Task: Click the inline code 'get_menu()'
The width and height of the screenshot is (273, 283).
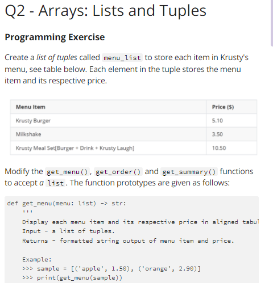Action: pyautogui.click(x=67, y=172)
